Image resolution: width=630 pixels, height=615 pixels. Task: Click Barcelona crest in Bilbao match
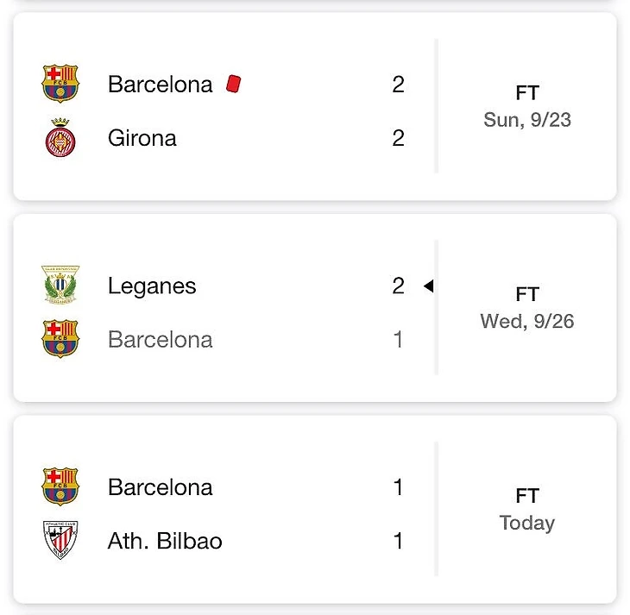(x=60, y=486)
